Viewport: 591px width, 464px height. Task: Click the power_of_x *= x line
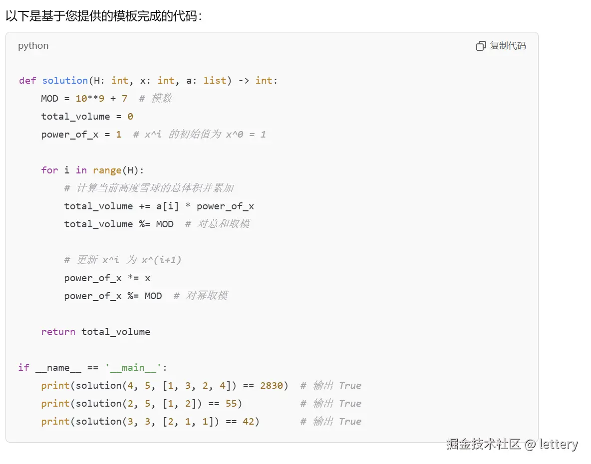point(107,279)
